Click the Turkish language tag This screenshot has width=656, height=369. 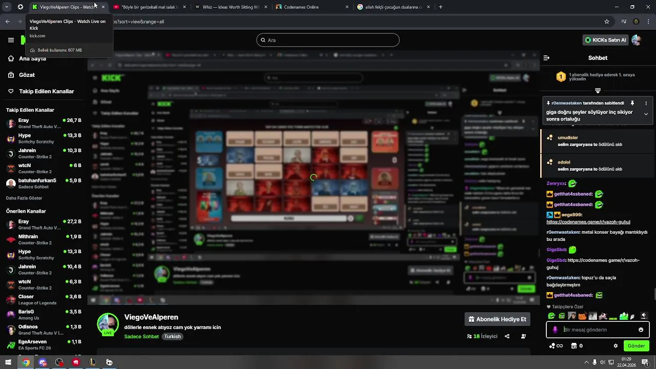[x=172, y=337]
